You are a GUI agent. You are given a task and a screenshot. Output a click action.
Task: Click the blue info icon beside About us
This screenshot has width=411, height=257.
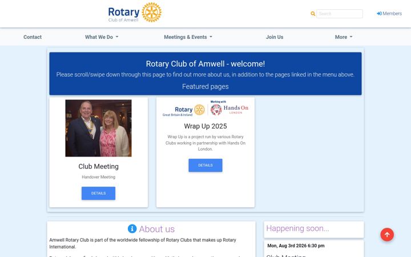(132, 228)
